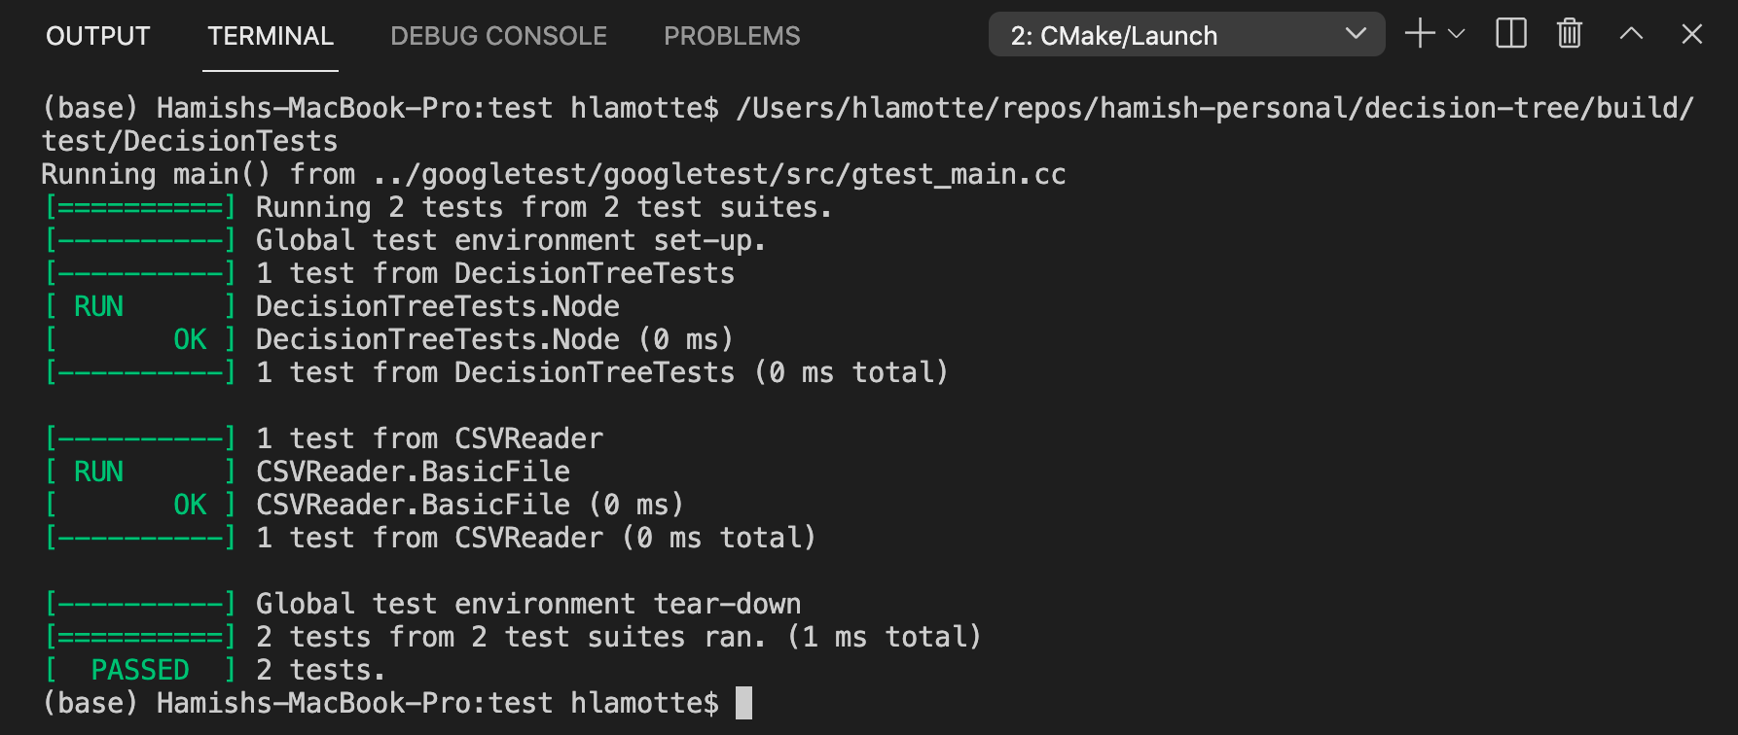This screenshot has width=1738, height=735.
Task: Kill terminal using the trash icon
Action: (1569, 34)
